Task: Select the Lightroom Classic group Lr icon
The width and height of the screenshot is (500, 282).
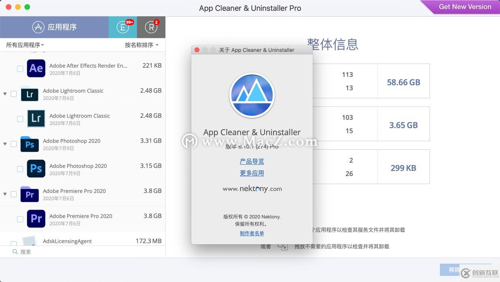Action: [30, 94]
